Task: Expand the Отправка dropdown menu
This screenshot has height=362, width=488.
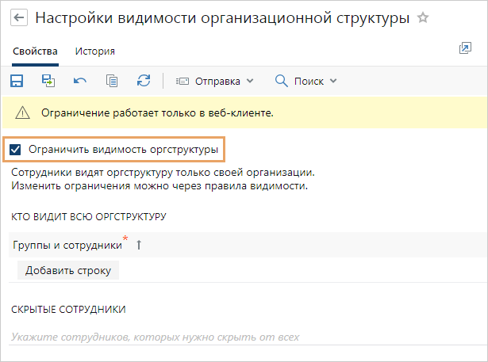Action: coord(214,80)
